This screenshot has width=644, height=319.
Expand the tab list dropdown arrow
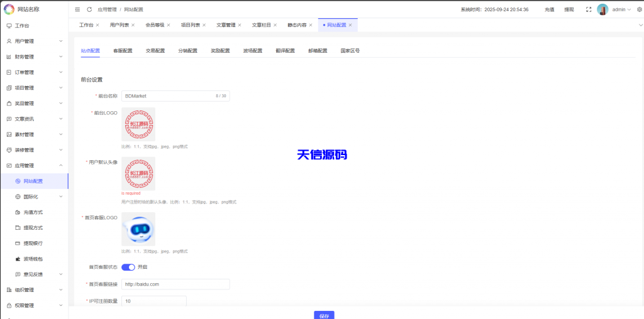coord(640,25)
